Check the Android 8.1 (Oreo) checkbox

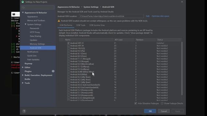pyautogui.click(x=68, y=53)
